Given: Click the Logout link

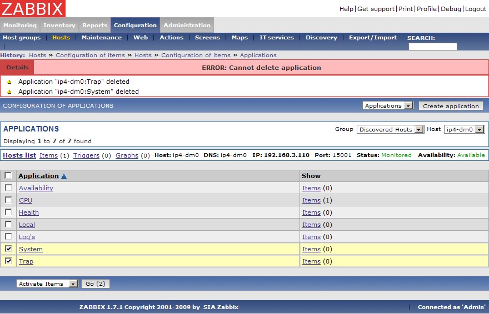Looking at the screenshot, I should (476, 9).
